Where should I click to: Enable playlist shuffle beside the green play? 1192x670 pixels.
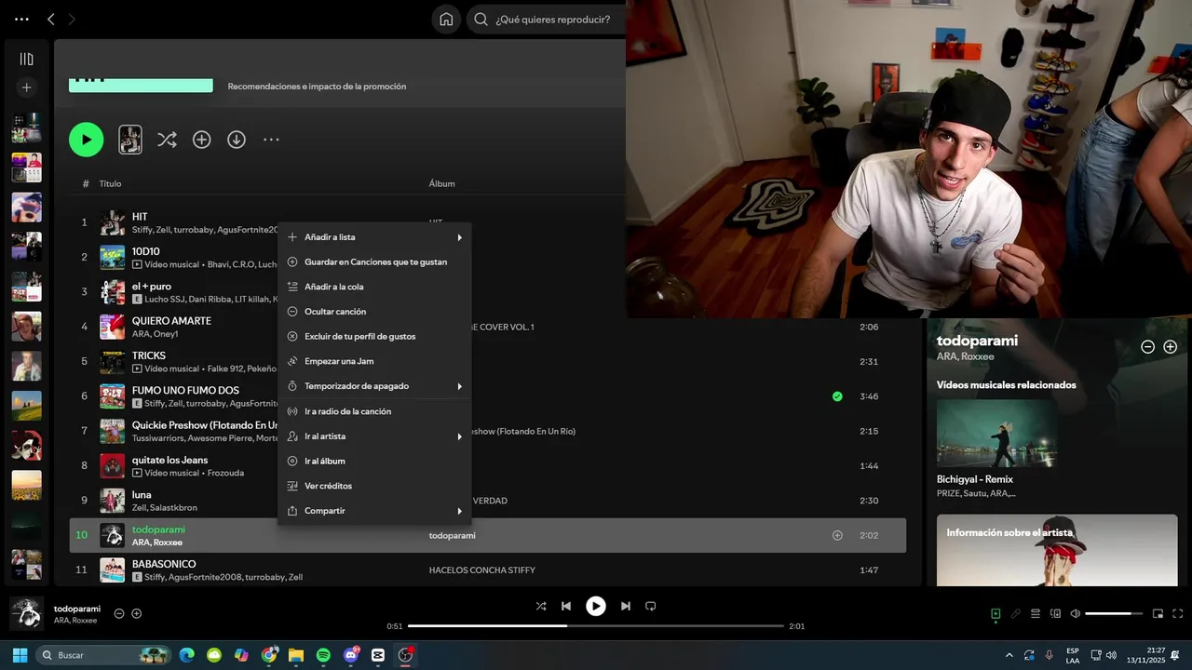point(167,140)
